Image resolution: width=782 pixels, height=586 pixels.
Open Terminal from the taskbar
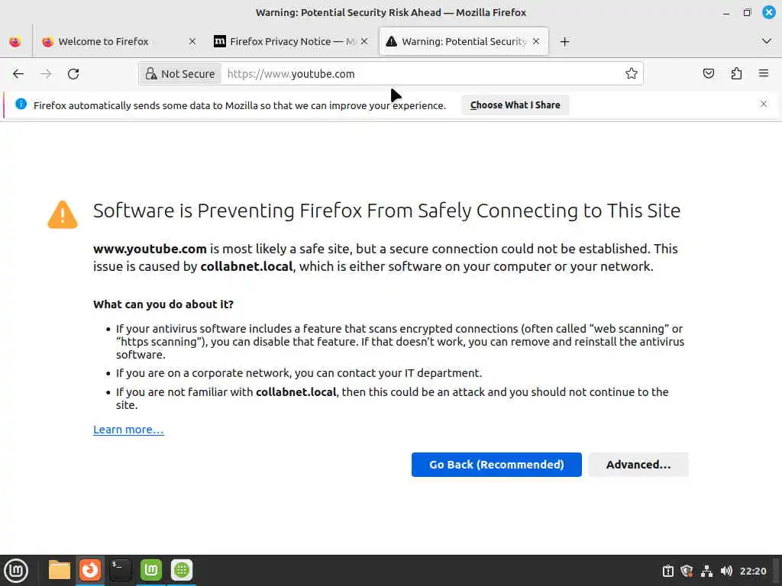click(120, 570)
